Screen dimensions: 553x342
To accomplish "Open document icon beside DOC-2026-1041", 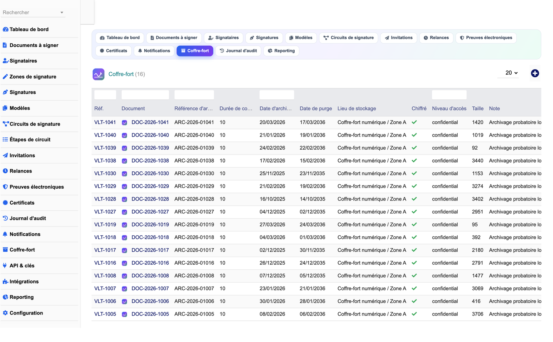I will [124, 123].
